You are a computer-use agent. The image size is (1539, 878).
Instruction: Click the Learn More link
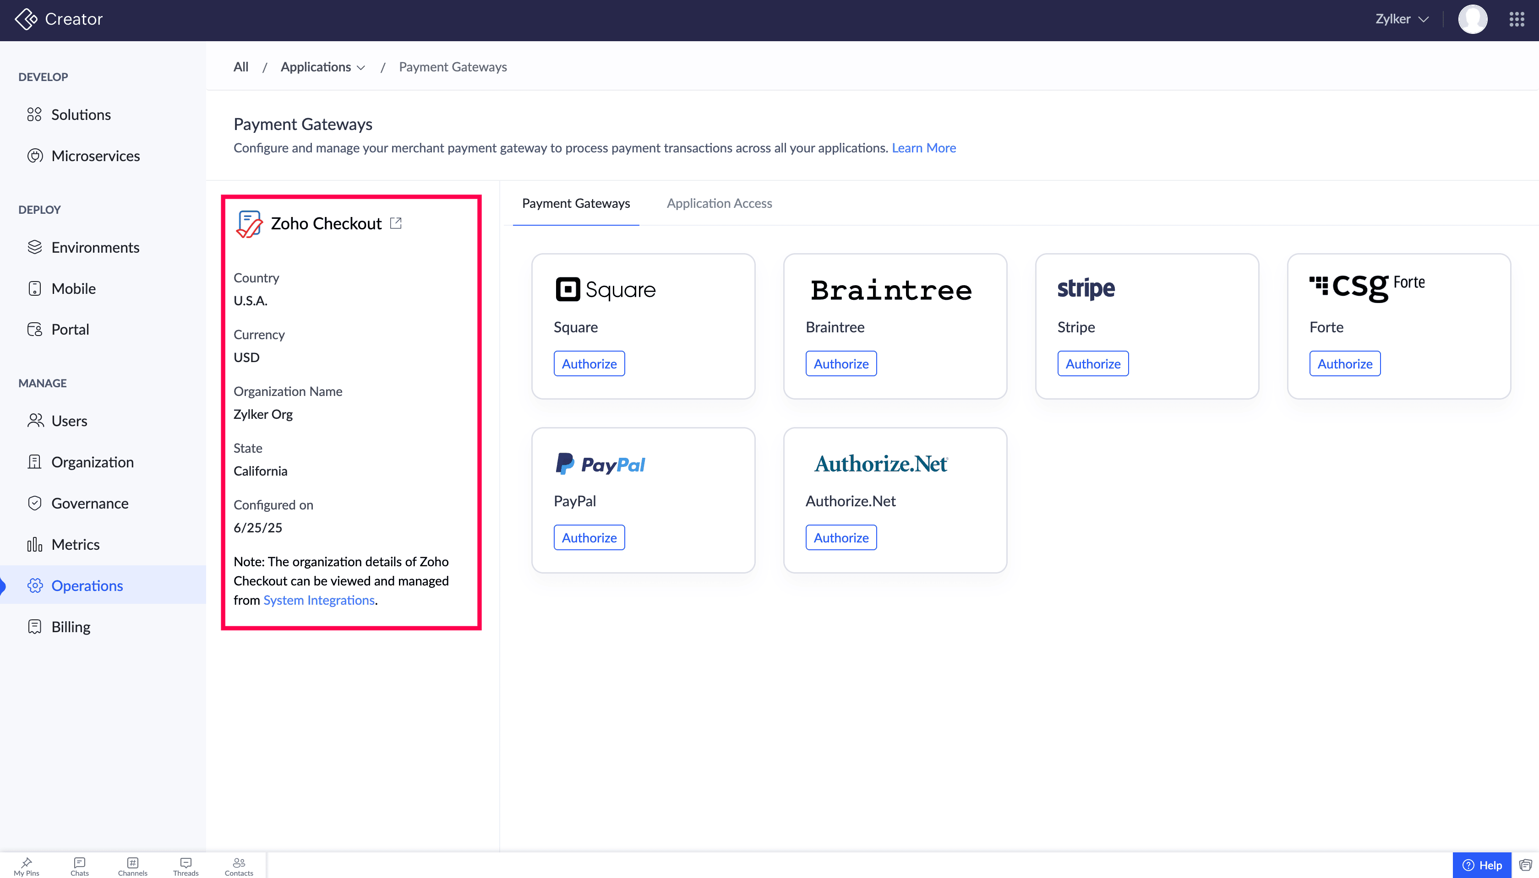[x=924, y=148]
